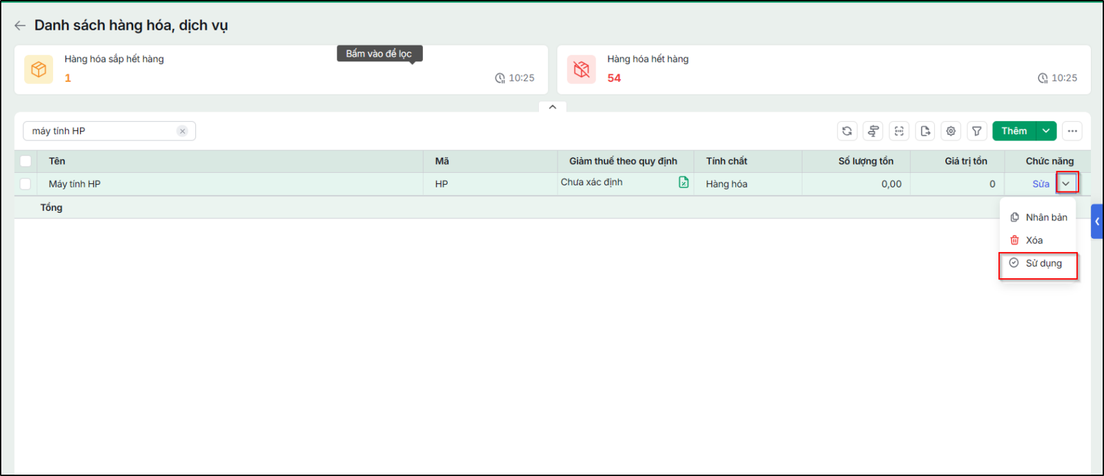The height and width of the screenshot is (476, 1104).
Task: Click the back arrow beside the page title
Action: tap(20, 25)
